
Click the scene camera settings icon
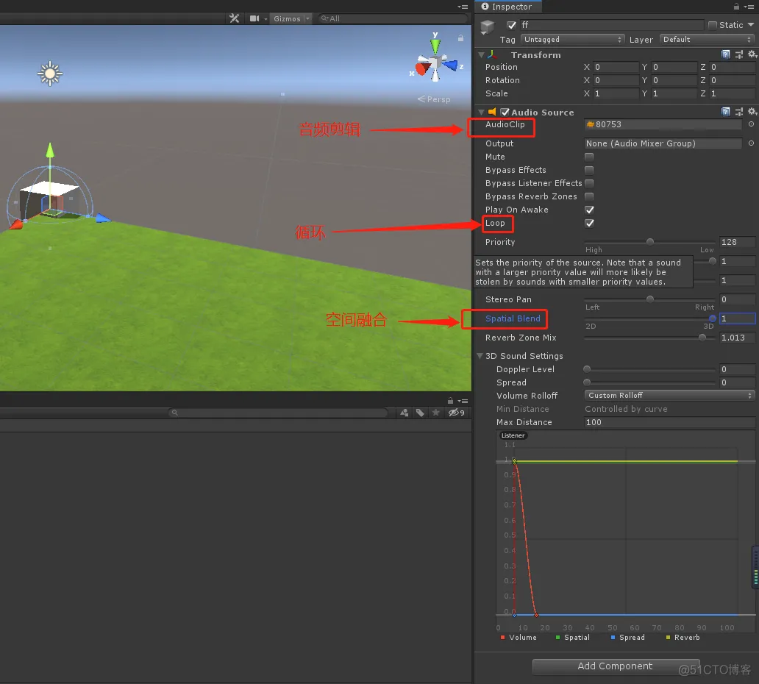click(254, 18)
